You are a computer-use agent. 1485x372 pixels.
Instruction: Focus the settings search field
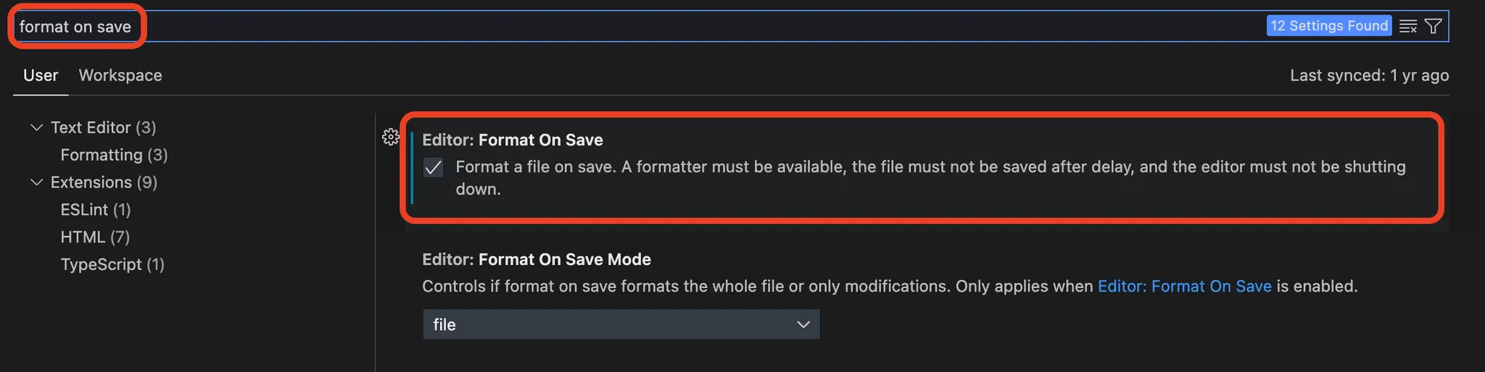pyautogui.click(x=653, y=27)
